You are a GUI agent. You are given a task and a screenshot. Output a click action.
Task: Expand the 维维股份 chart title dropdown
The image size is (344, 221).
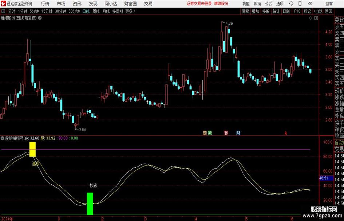click(x=40, y=18)
